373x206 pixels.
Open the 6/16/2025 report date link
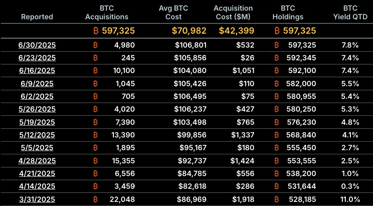pyautogui.click(x=37, y=71)
